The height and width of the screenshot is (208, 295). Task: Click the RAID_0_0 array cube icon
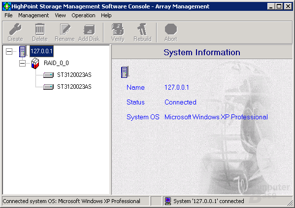coord(35,63)
